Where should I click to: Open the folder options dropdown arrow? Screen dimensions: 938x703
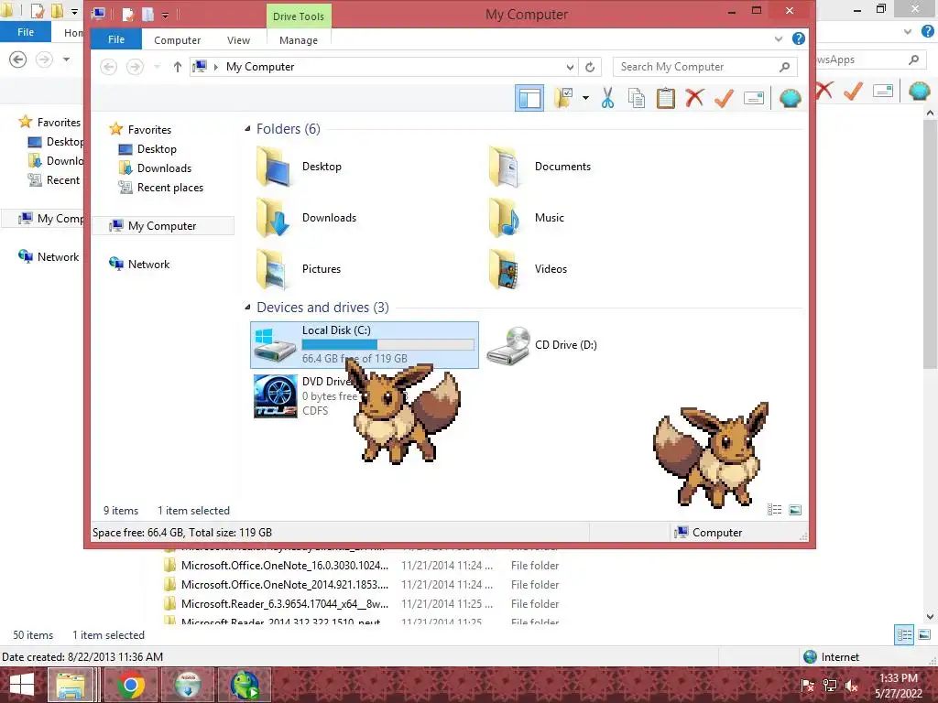(x=585, y=98)
